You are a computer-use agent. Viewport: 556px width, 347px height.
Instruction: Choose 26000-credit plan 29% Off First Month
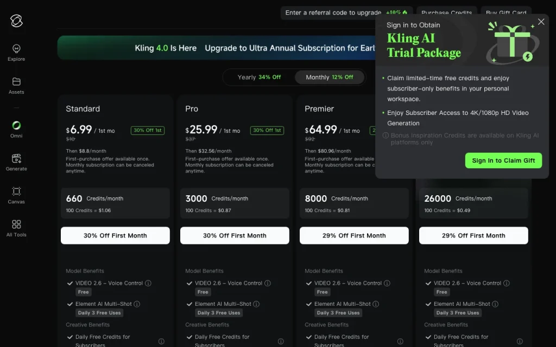[473, 235]
